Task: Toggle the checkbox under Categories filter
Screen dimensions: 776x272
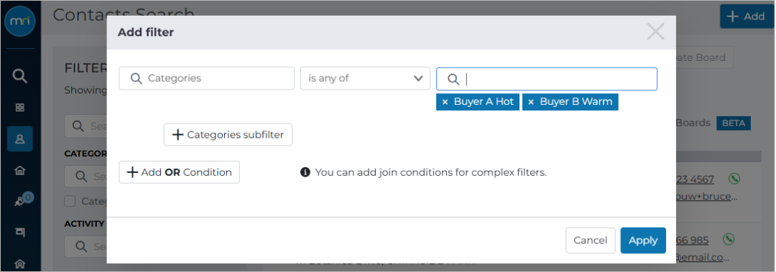Action: 70,201
